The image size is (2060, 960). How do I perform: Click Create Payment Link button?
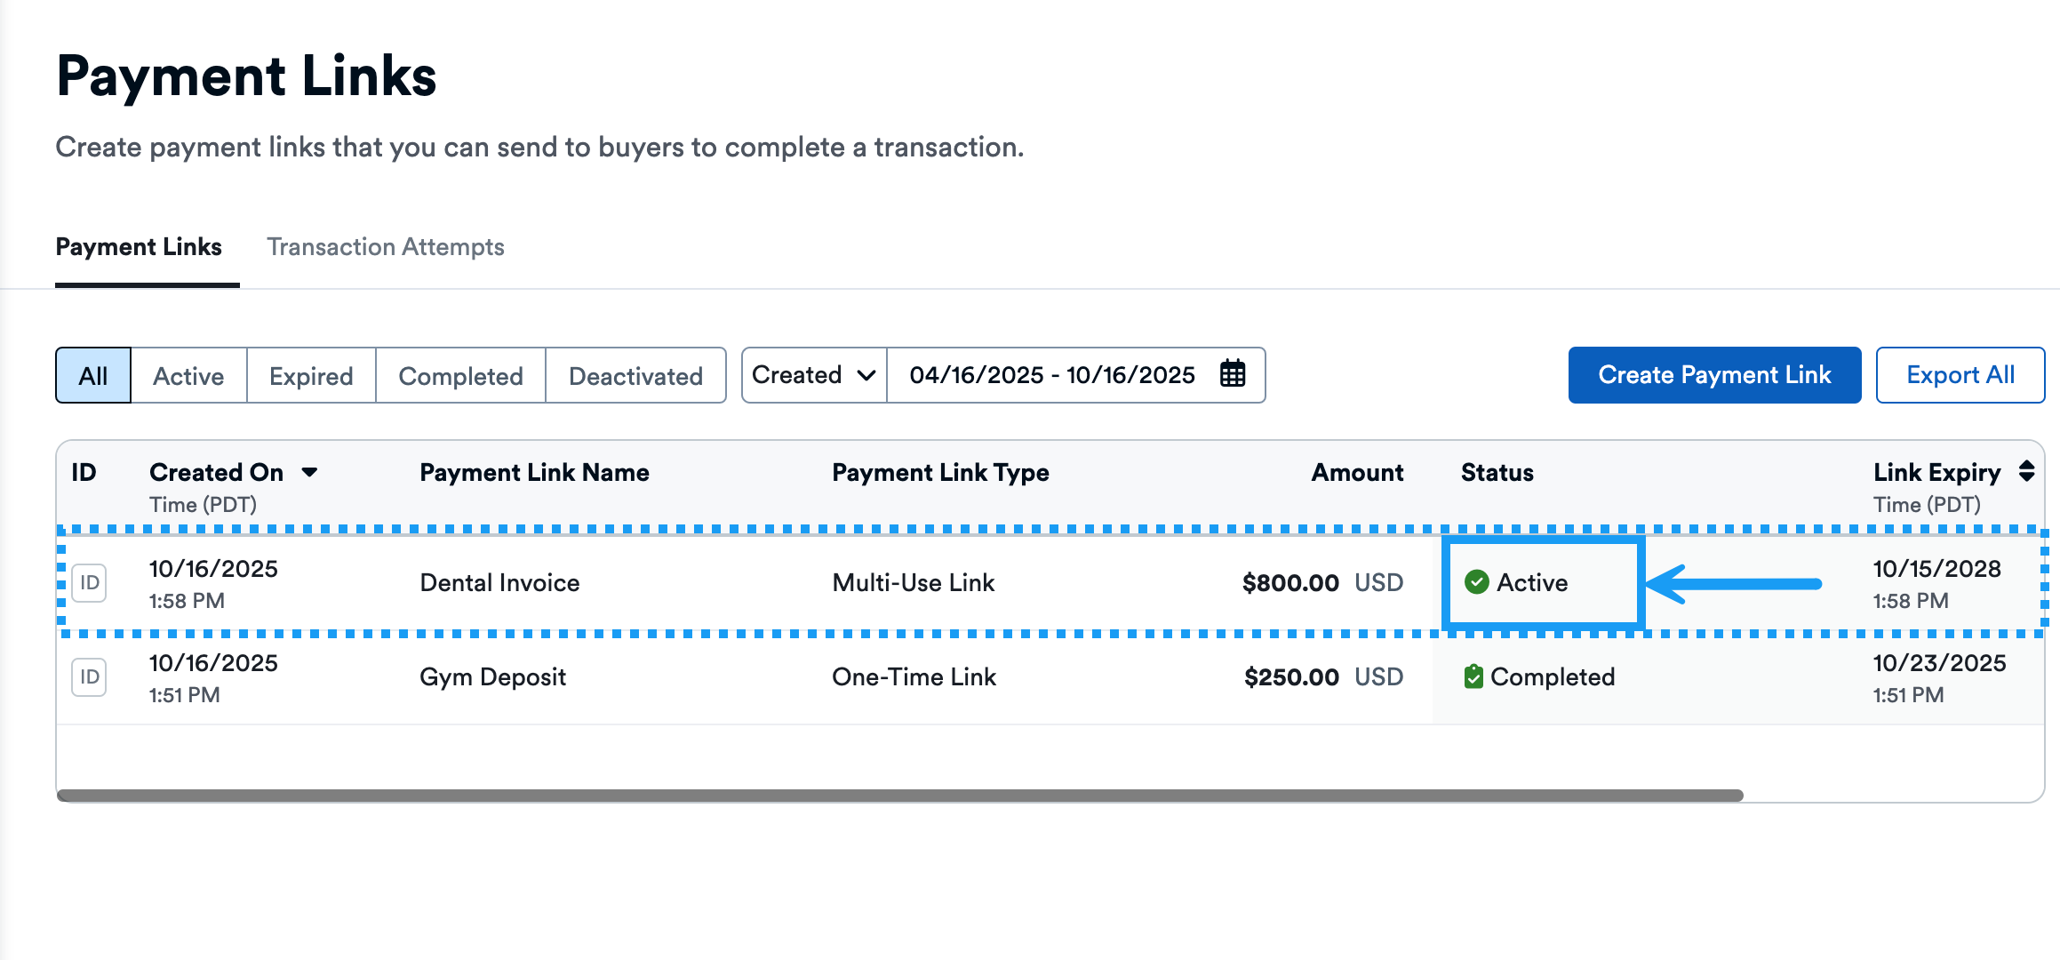1714,375
